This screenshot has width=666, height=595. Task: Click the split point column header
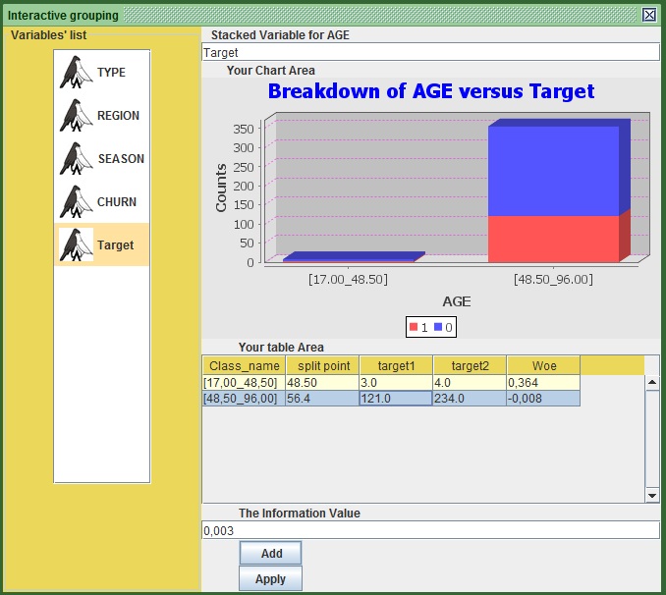(323, 365)
